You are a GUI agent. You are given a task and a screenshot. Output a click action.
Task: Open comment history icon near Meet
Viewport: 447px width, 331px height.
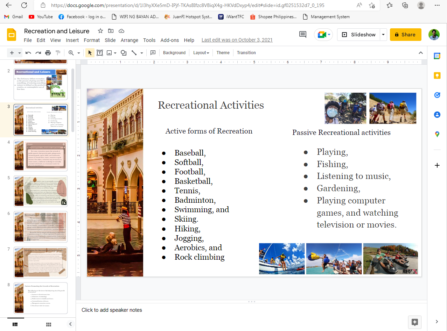coord(302,35)
